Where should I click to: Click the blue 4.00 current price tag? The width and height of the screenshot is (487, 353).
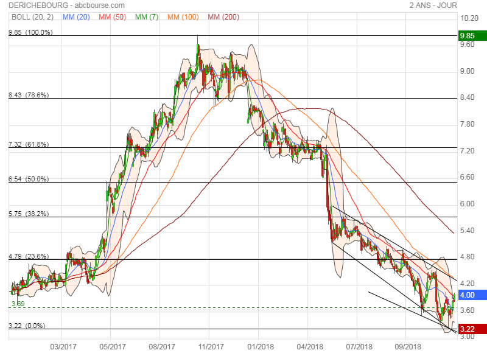click(x=472, y=295)
